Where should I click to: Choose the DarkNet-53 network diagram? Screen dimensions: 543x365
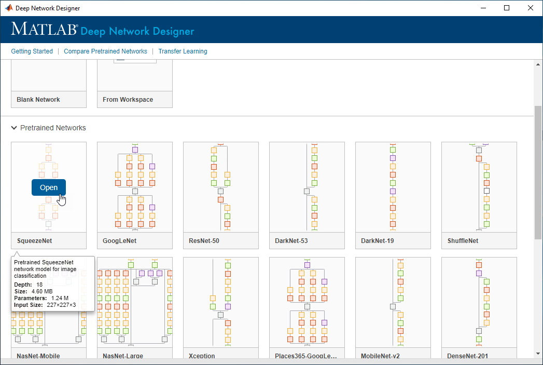click(x=307, y=187)
